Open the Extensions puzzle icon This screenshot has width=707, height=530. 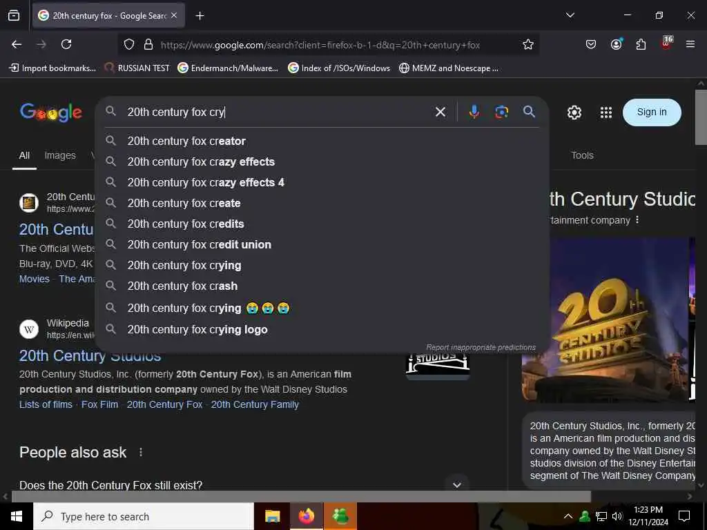pyautogui.click(x=641, y=44)
